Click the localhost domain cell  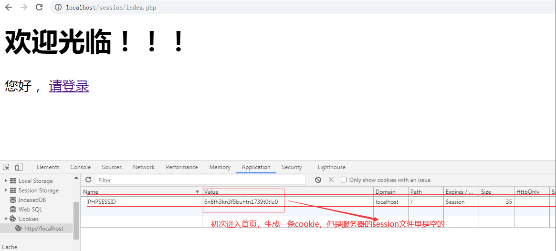coord(391,202)
